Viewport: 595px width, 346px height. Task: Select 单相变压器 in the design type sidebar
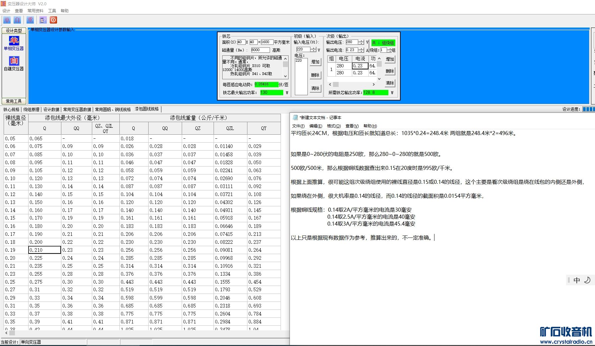pos(14,43)
